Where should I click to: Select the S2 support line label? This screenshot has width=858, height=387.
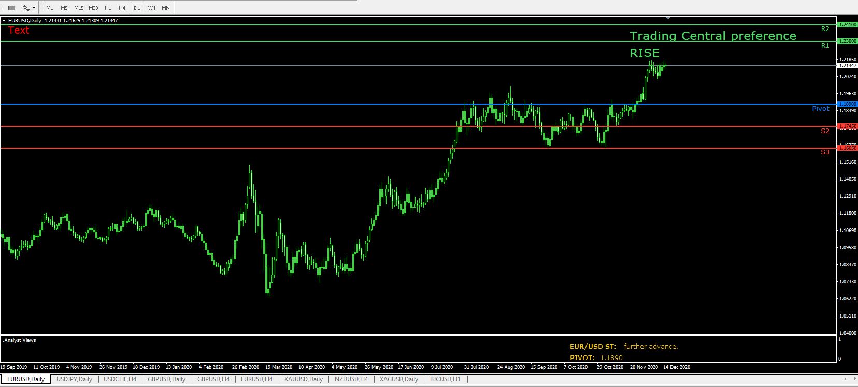click(825, 131)
